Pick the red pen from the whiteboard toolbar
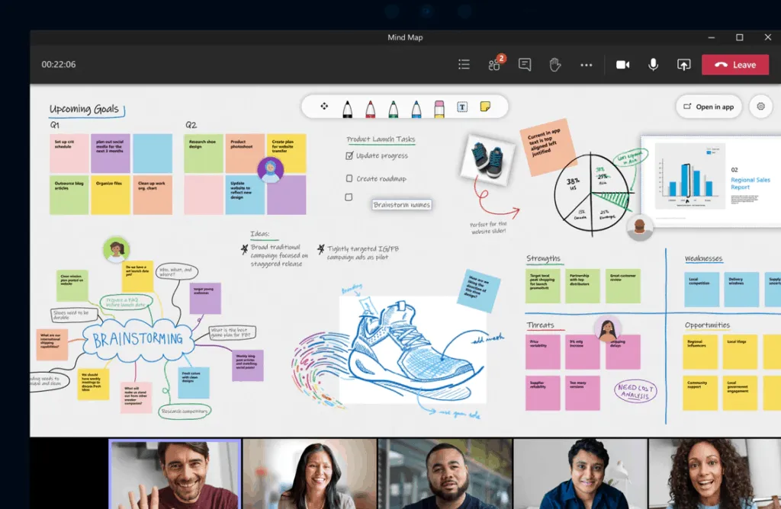This screenshot has height=509, width=781. pyautogui.click(x=370, y=107)
